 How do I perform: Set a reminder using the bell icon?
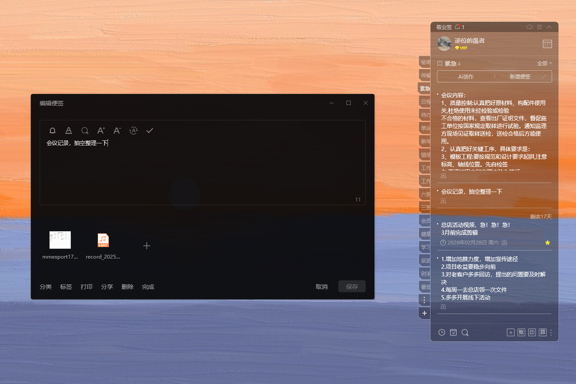[52, 131]
